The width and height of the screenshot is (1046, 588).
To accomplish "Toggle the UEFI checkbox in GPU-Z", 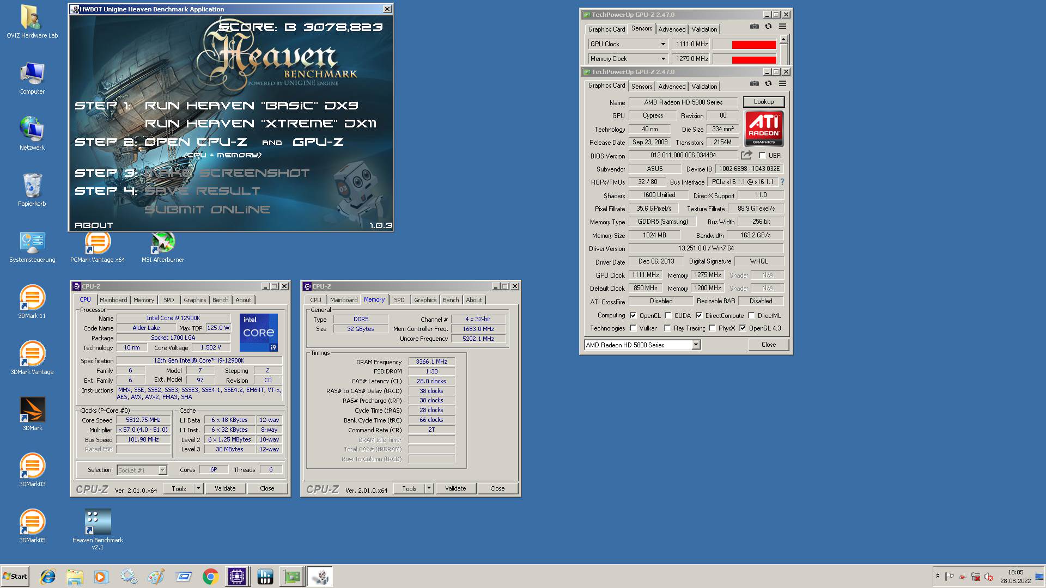I will pos(762,156).
